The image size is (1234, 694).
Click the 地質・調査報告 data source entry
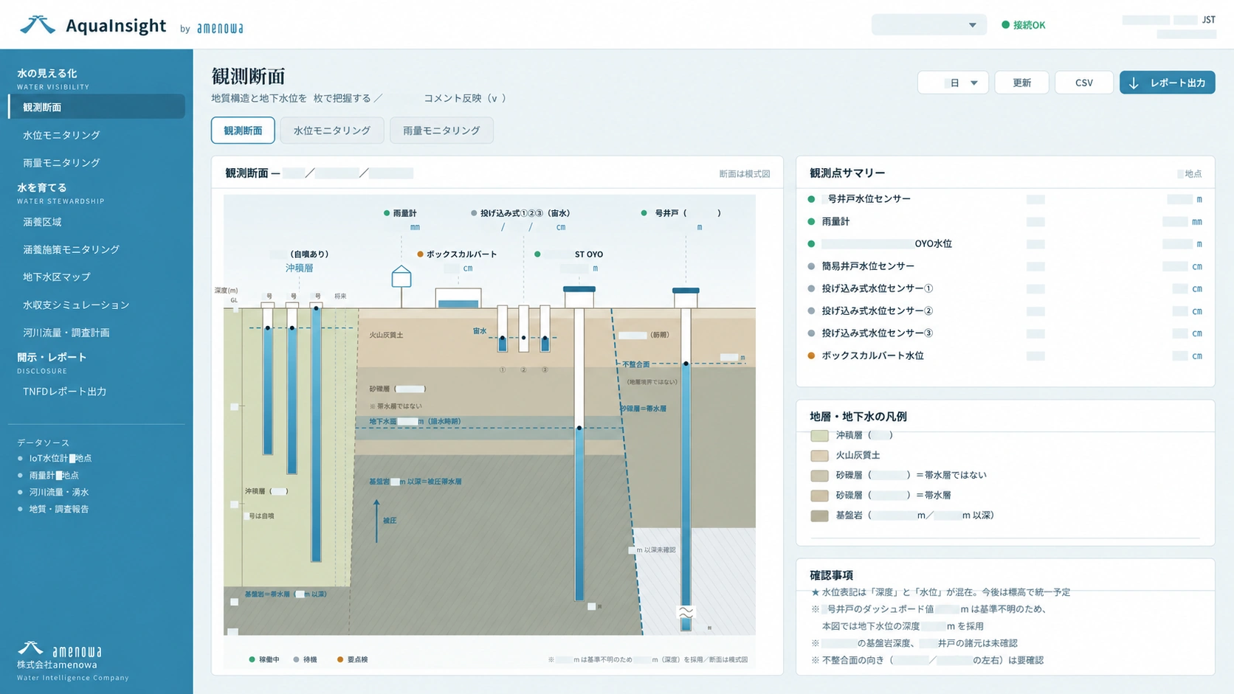coord(54,509)
